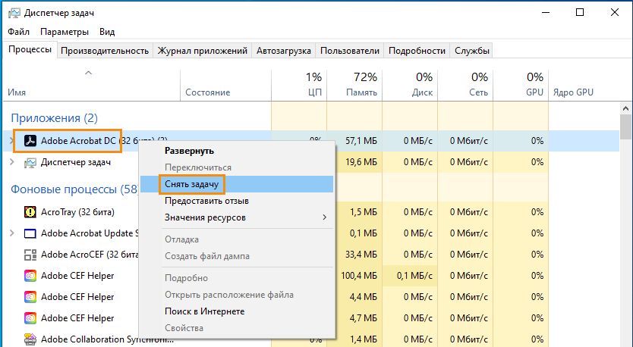
Task: Sort processes by the Имя column header
Action: point(91,85)
